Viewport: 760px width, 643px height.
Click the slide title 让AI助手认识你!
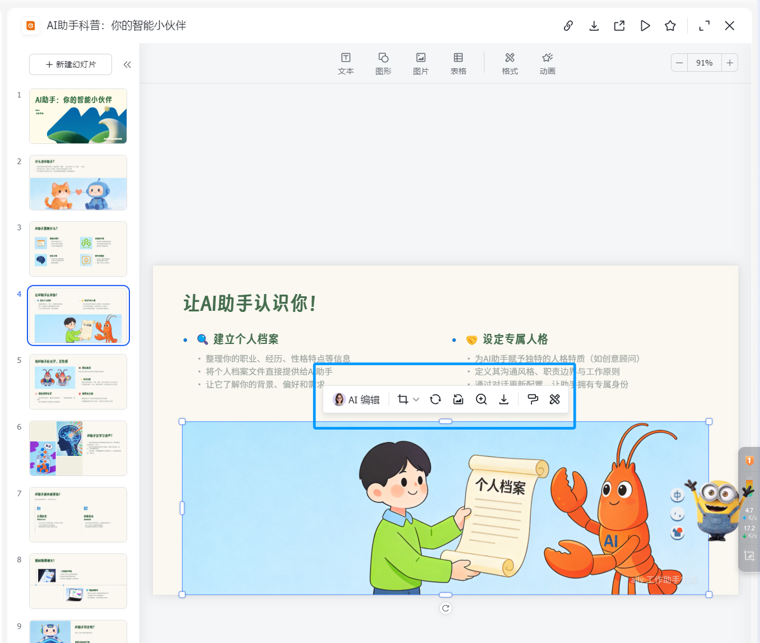coord(250,304)
